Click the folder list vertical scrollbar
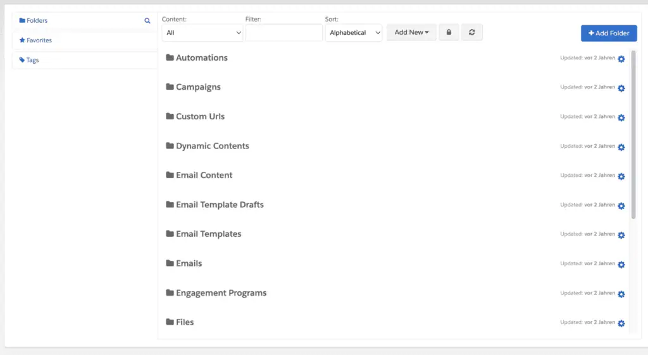 [633, 135]
